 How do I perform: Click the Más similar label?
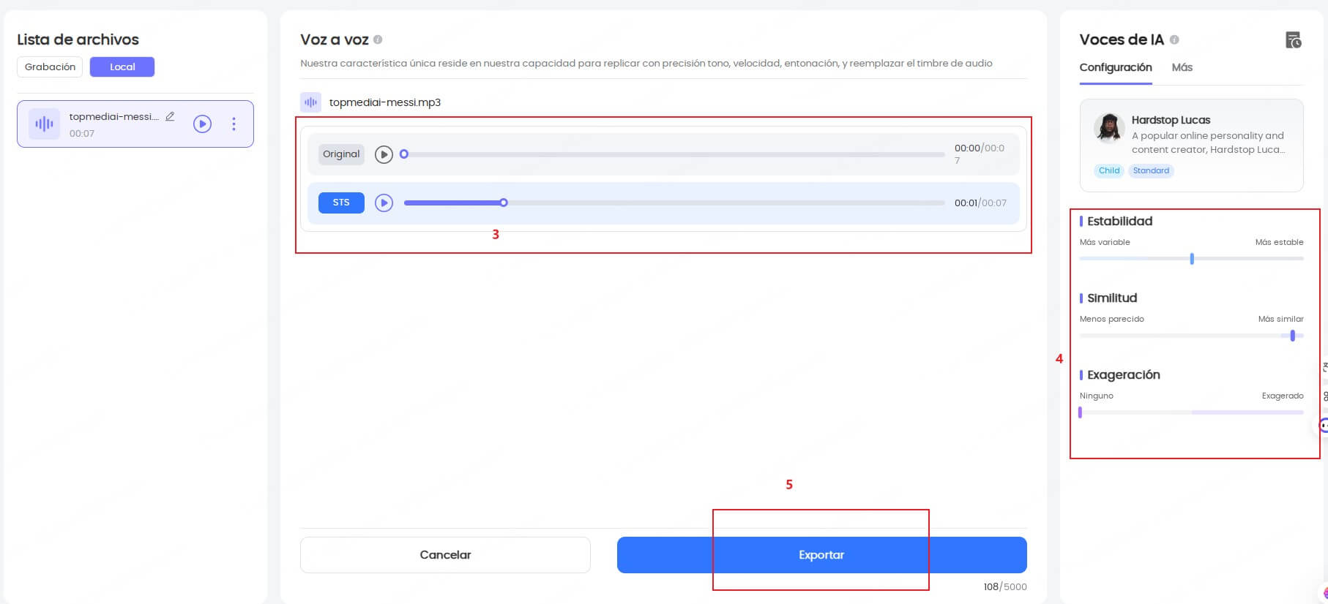[x=1280, y=319]
